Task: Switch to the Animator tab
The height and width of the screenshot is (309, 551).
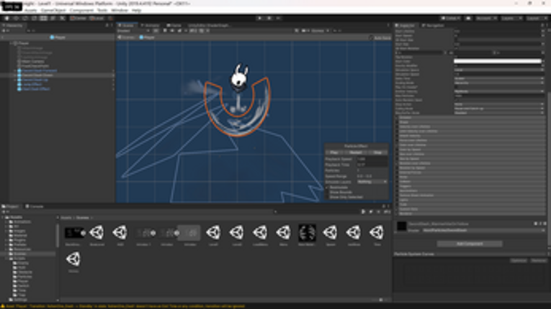Action: pos(151,26)
